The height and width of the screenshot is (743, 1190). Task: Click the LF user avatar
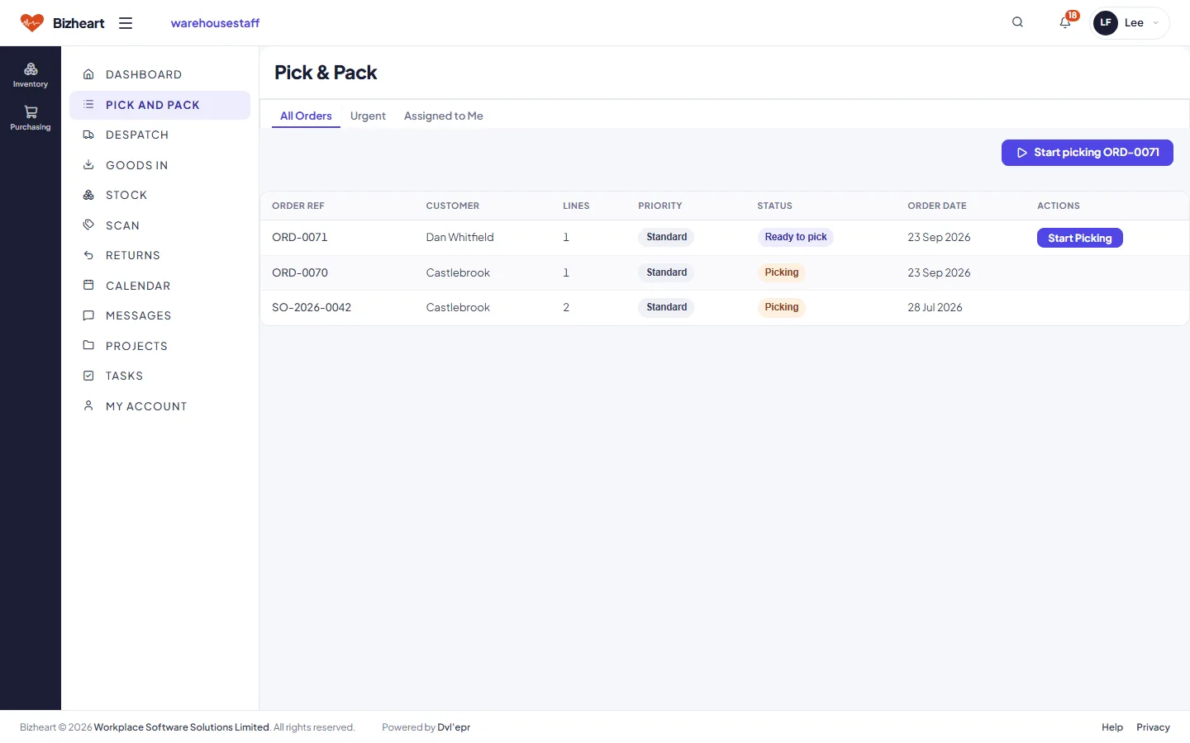coord(1106,23)
